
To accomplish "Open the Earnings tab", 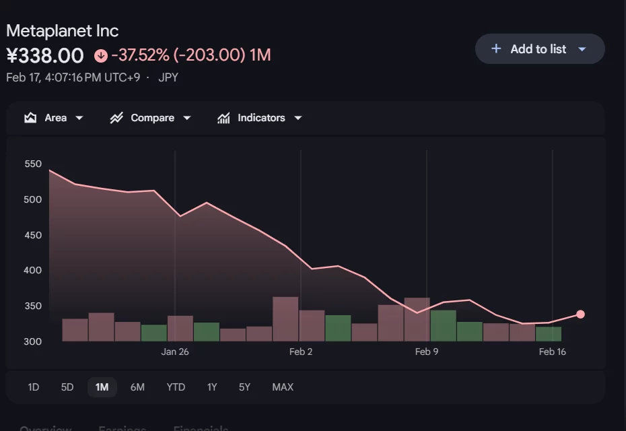I will (x=123, y=428).
